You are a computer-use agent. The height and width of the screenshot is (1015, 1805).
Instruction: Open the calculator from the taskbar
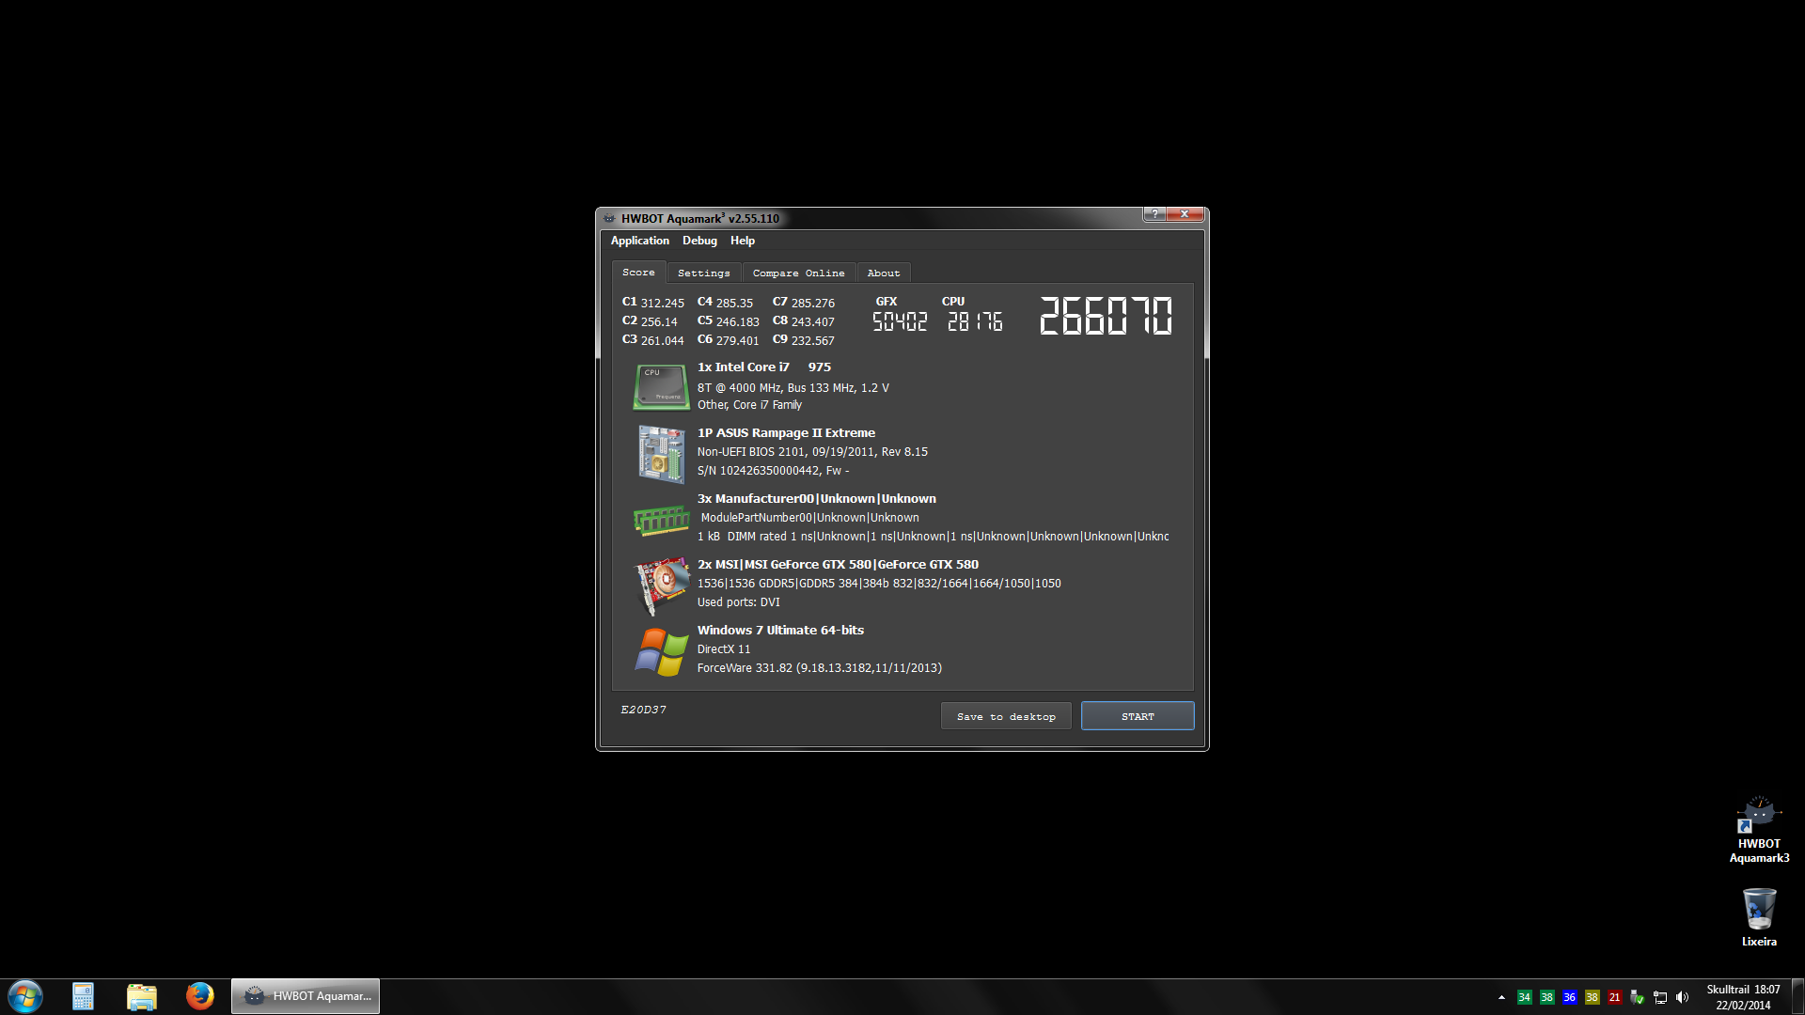[x=83, y=996]
